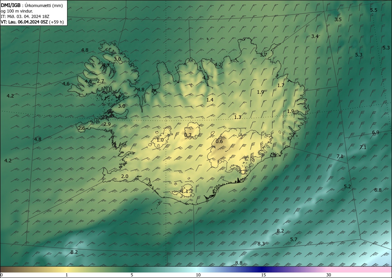Click the colour scale label 0
Image resolution: width=392 pixels, height=278 pixels.
click(2, 275)
